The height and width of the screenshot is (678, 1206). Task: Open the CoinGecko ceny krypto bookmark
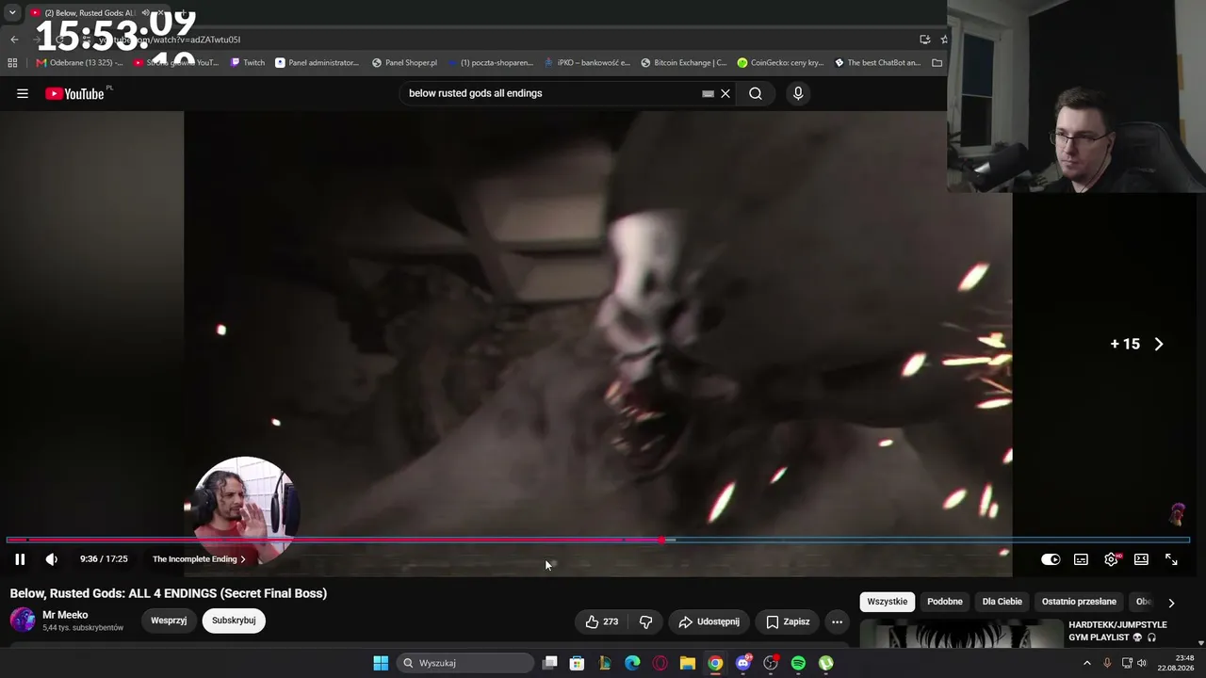pyautogui.click(x=780, y=63)
